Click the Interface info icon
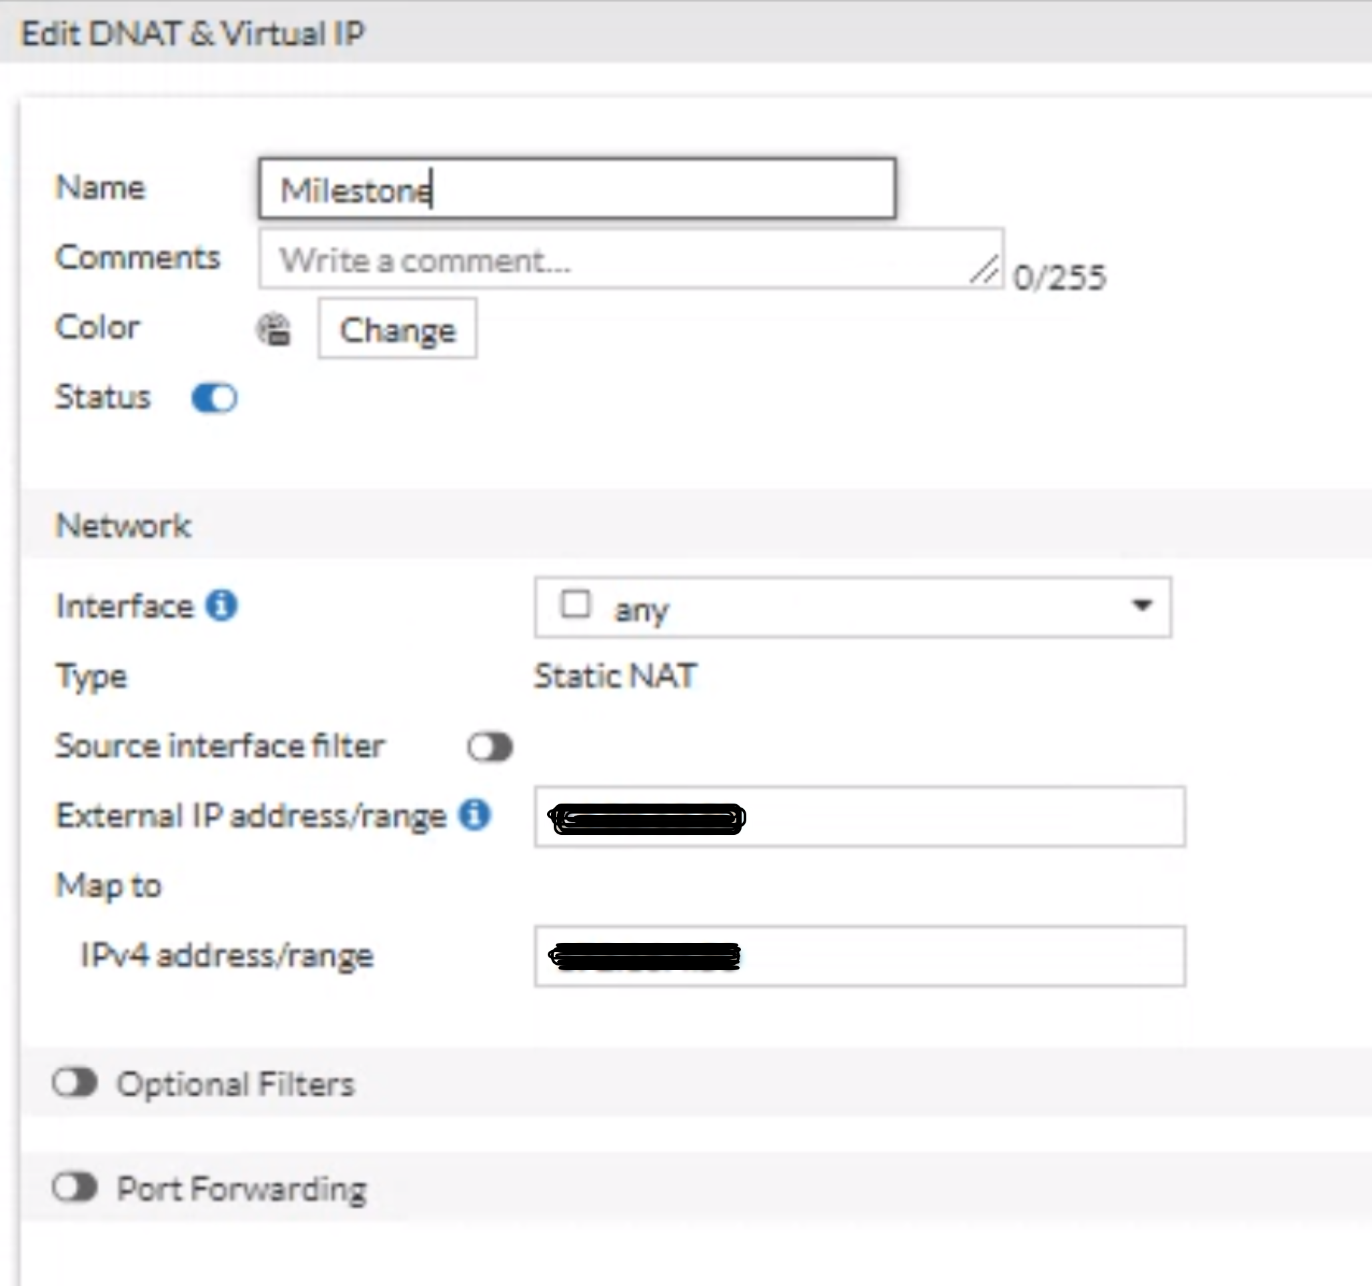1372x1286 pixels. [221, 606]
